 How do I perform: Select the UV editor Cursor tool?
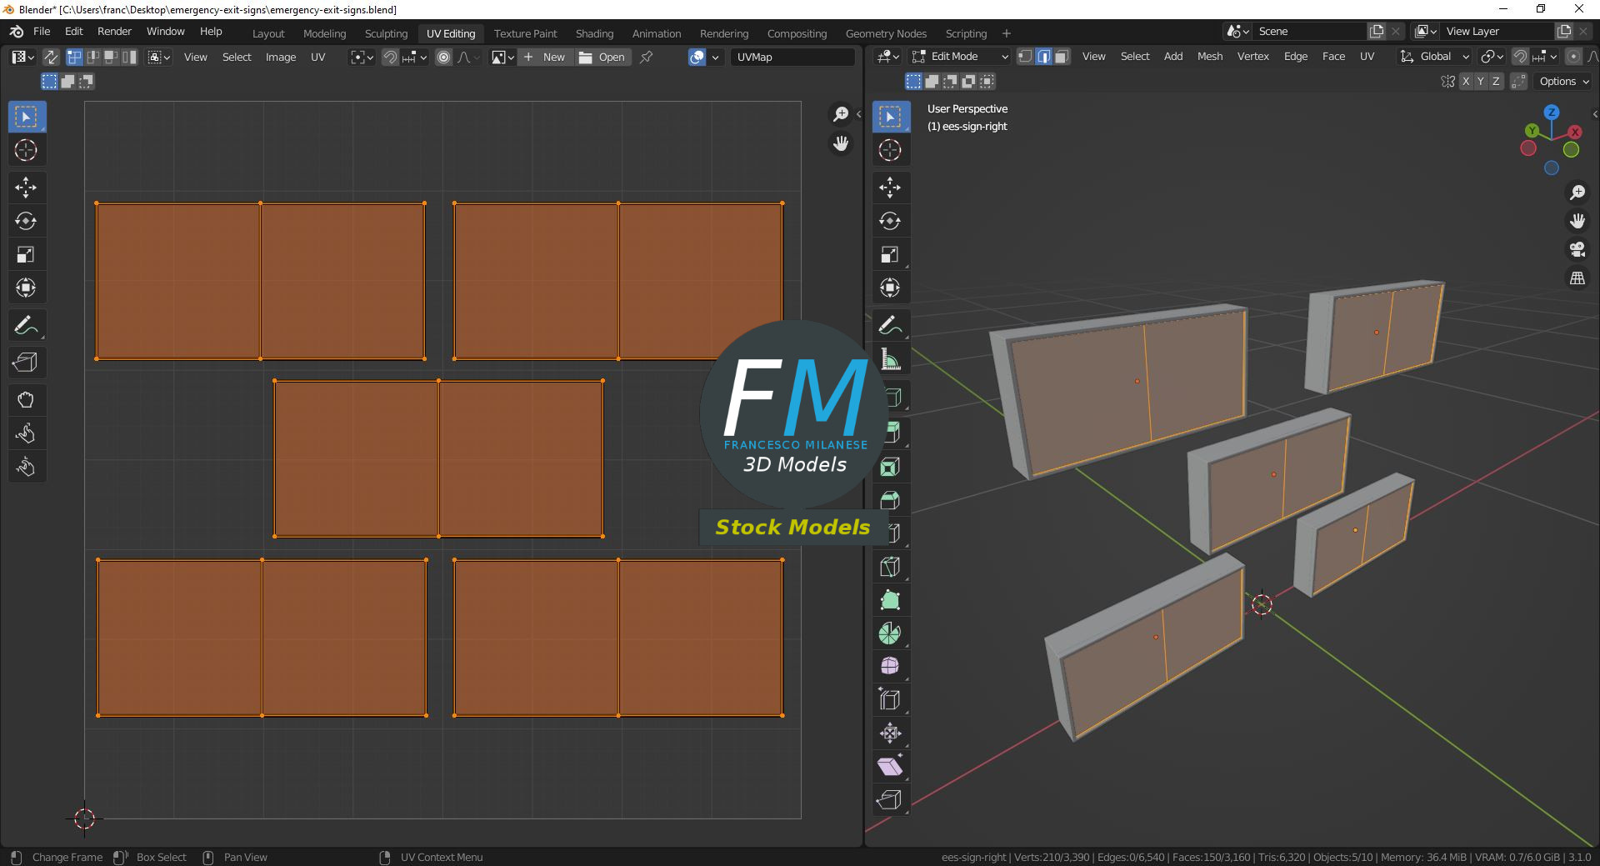(26, 150)
